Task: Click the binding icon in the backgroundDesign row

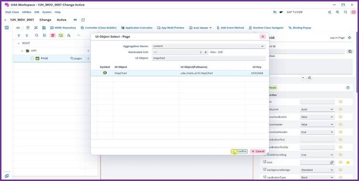Action: point(340,170)
